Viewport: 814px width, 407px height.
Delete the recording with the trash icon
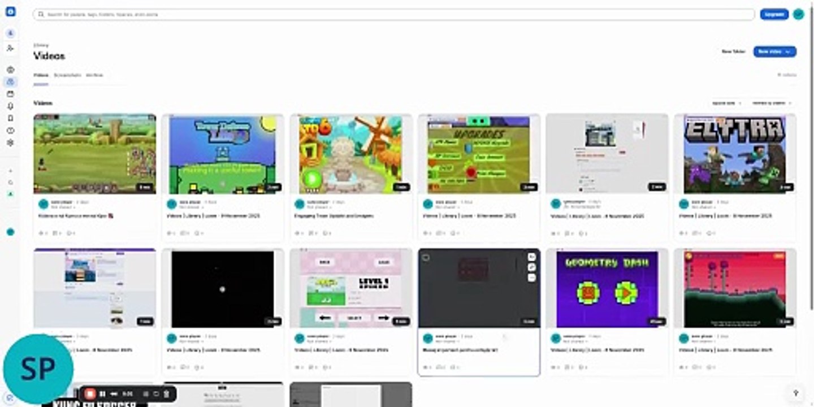pos(166,393)
